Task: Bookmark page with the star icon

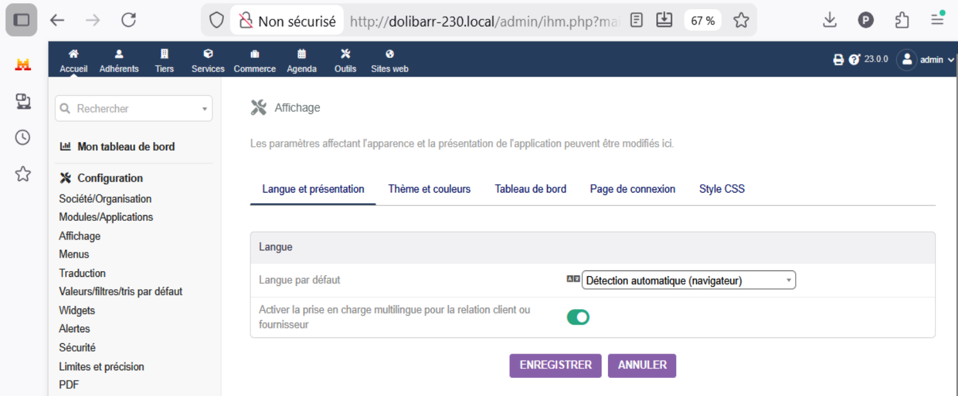Action: [741, 21]
